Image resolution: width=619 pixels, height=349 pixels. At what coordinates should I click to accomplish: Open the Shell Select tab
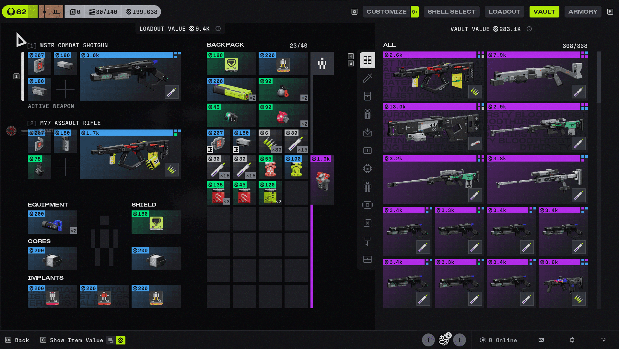click(451, 12)
